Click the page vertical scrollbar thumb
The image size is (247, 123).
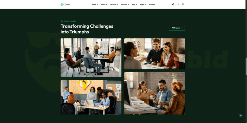(246, 66)
